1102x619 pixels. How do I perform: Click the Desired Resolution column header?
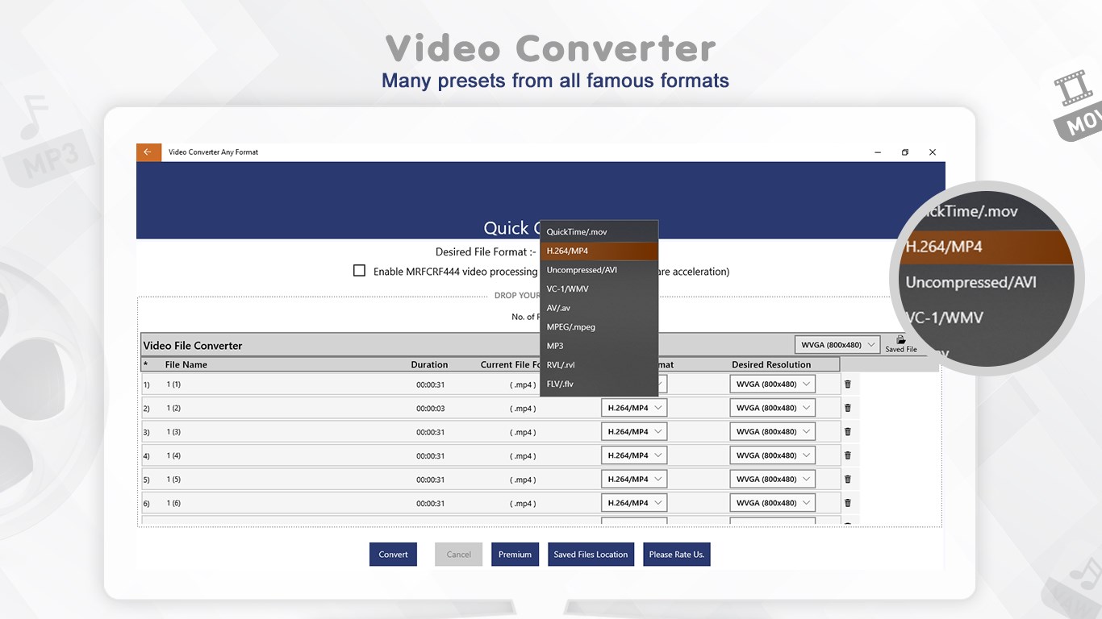coord(771,364)
